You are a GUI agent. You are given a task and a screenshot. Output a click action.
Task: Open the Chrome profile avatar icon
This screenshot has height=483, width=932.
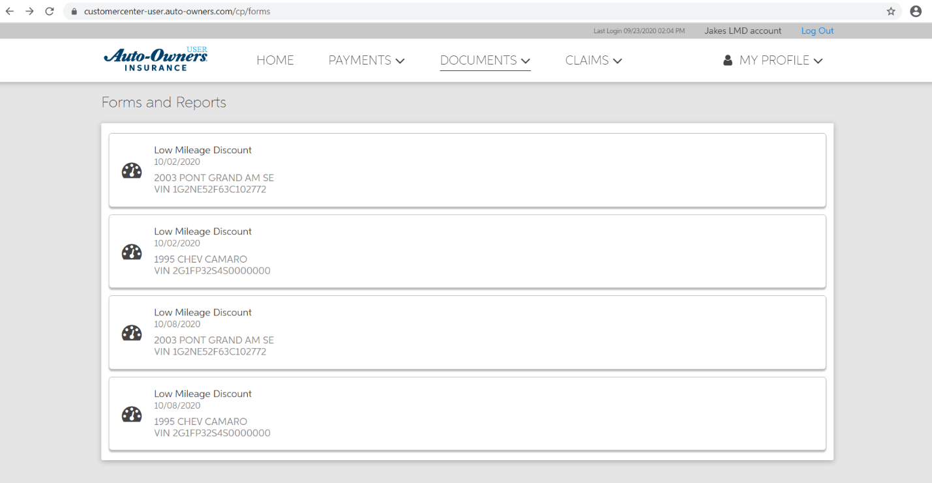click(x=916, y=11)
